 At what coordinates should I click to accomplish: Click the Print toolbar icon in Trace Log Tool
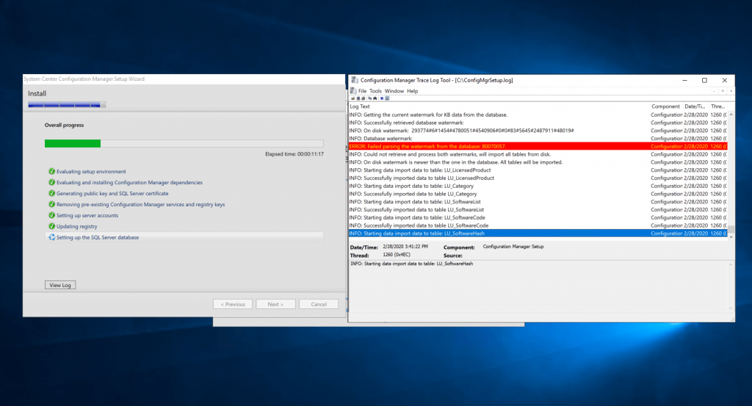coord(363,98)
